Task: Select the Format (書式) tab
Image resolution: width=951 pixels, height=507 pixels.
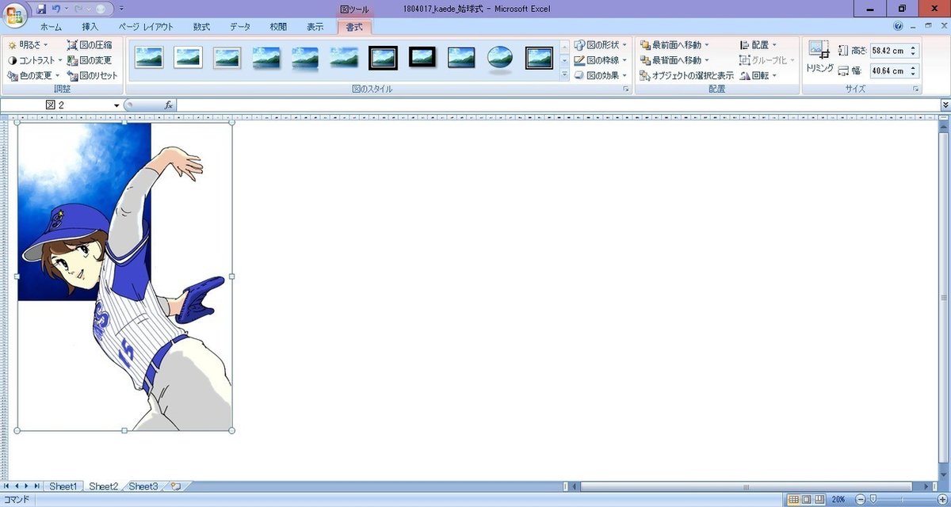Action: [x=354, y=27]
